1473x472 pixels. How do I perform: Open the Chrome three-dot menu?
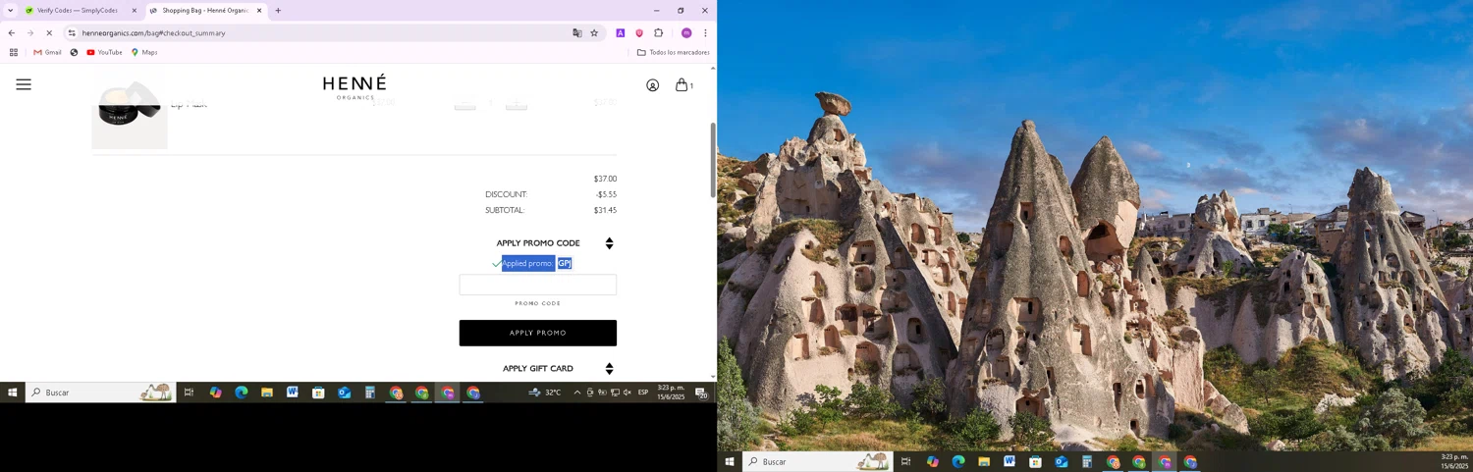705,33
